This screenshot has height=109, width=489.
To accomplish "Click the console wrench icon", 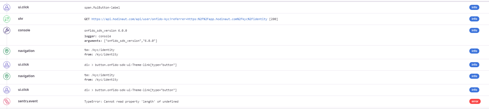I will pos(7,31).
